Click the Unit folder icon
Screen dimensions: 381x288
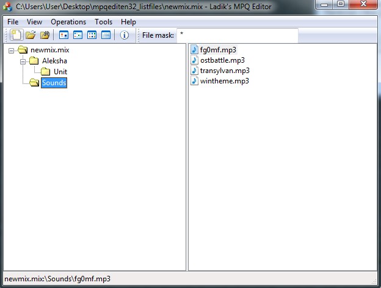(45, 71)
